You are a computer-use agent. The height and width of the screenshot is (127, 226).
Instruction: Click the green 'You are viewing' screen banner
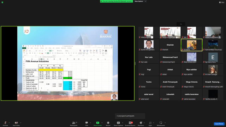tap(116, 1)
